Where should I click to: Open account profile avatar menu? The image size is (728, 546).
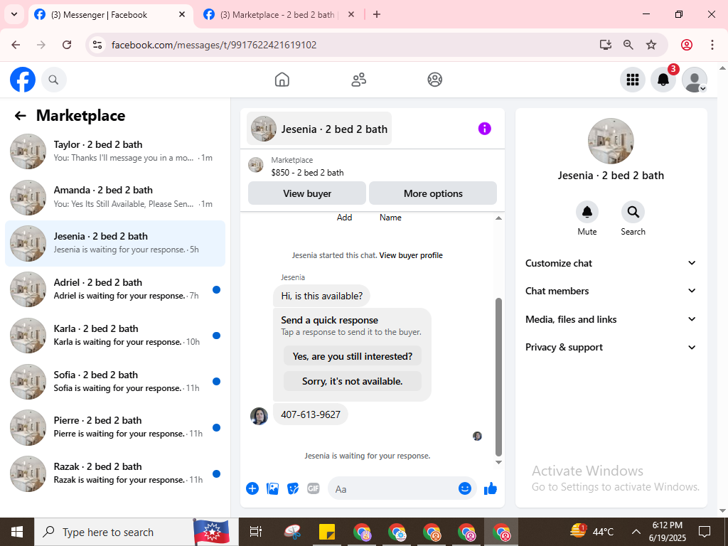point(694,80)
